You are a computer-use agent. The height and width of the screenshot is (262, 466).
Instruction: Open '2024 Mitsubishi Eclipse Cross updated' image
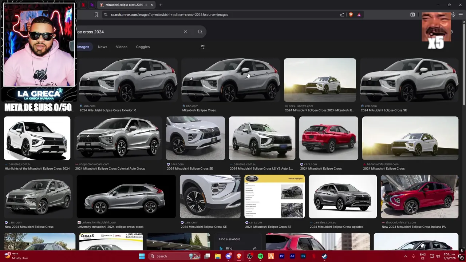click(343, 196)
